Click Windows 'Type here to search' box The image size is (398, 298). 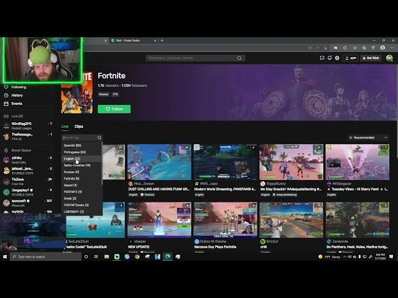click(x=45, y=256)
